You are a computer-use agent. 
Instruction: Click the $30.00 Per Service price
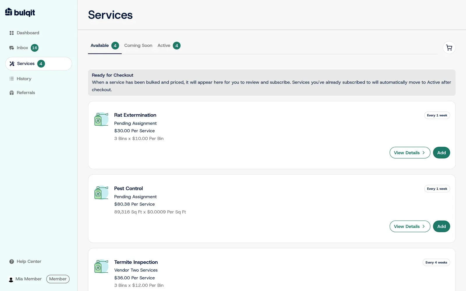click(x=135, y=131)
